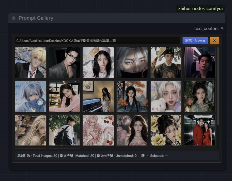Select woman among yellow flowers thumbnail
Viewport: 232px width, 181px height.
click(x=166, y=130)
